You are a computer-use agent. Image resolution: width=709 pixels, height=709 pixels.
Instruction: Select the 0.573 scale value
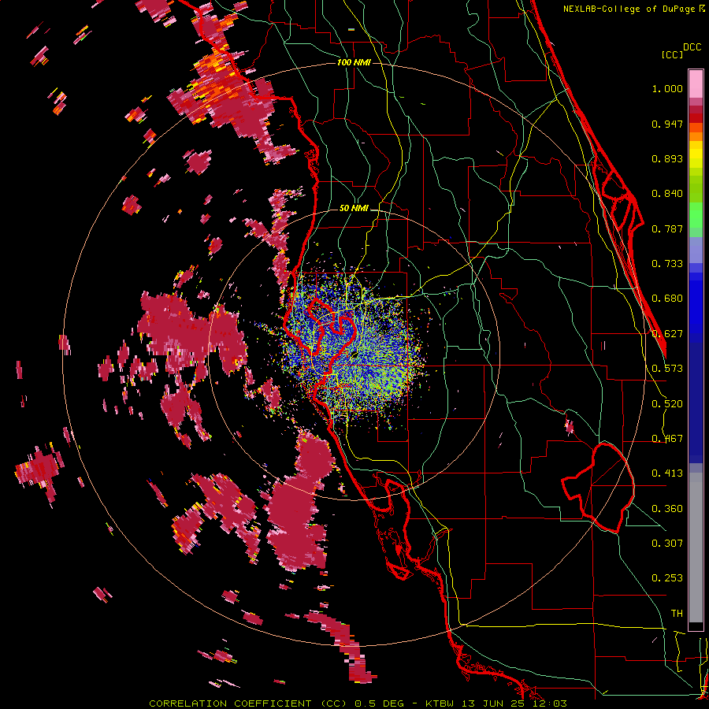click(667, 369)
